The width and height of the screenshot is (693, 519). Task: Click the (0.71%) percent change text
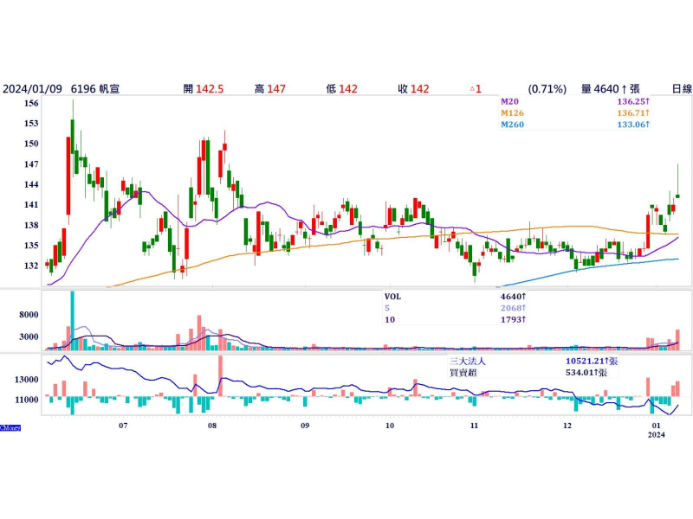click(547, 89)
